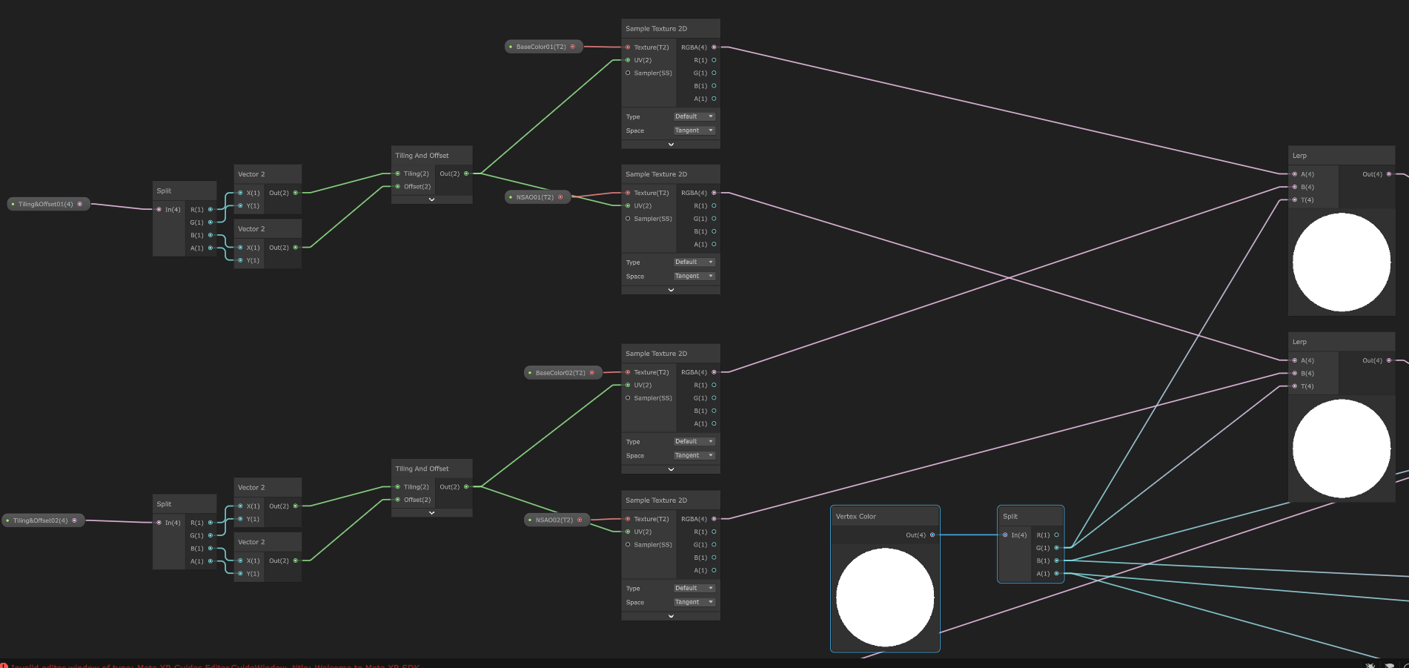Select title of Sample Texture 2D node using BaseColor01
This screenshot has height=668, width=1409.
point(656,29)
